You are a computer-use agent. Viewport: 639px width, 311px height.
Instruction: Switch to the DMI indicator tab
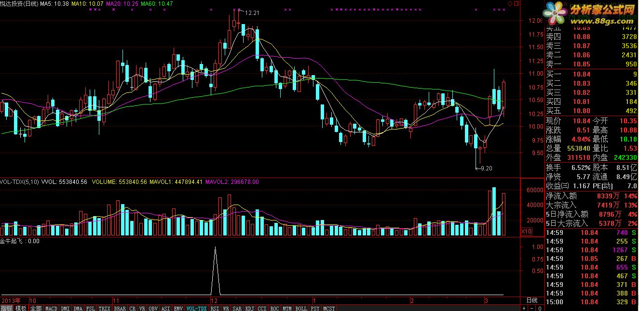tap(65, 308)
